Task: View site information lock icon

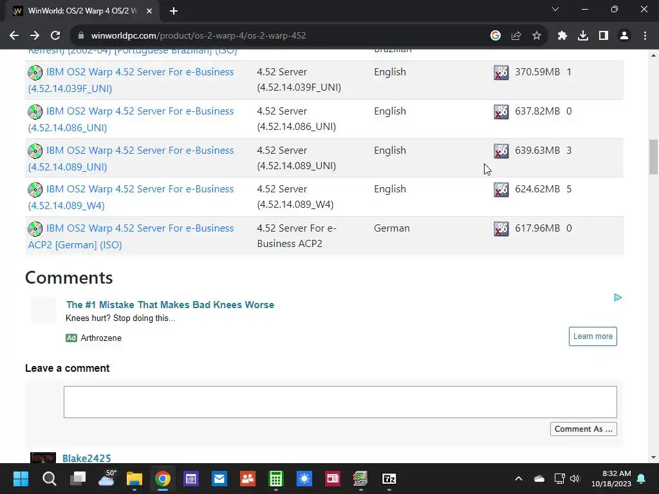Action: [80, 36]
